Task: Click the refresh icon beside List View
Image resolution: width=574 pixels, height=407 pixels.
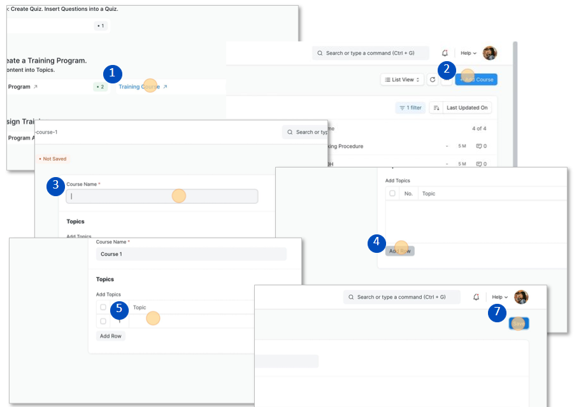Action: click(433, 80)
